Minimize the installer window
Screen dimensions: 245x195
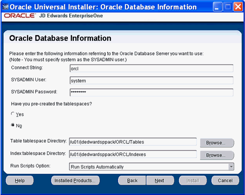coord(217,7)
